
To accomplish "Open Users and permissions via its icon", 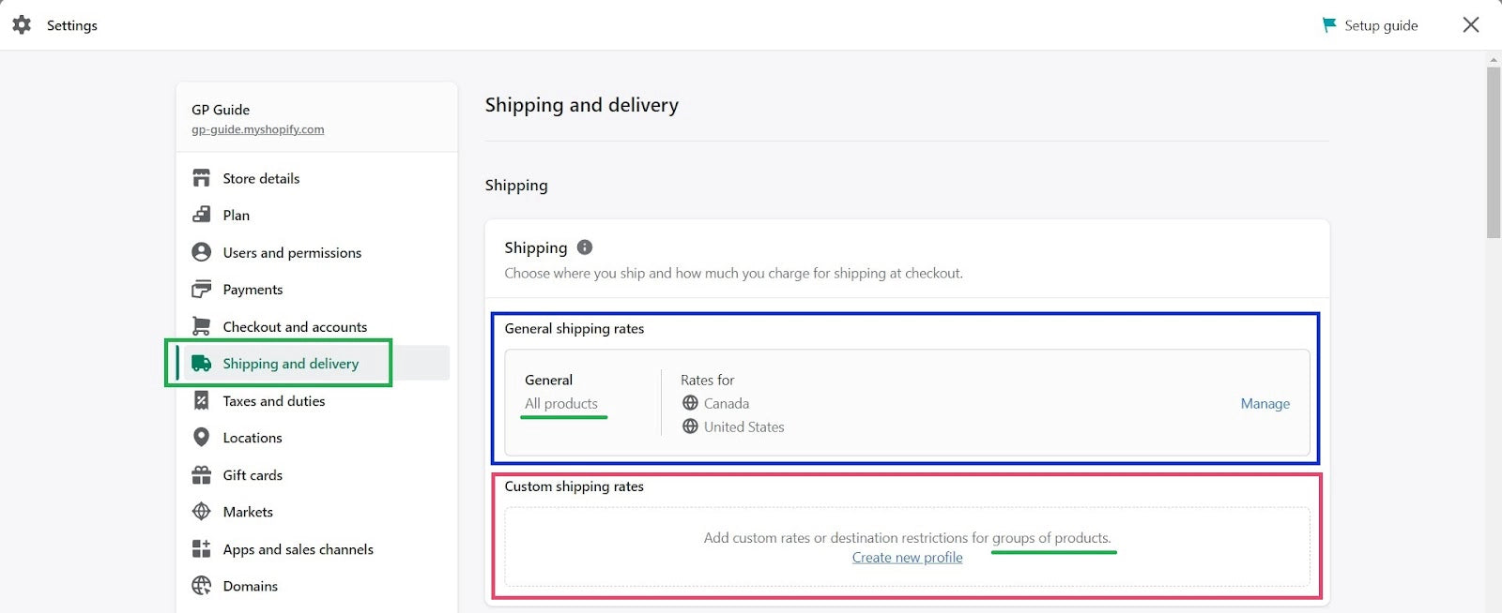I will coord(201,251).
